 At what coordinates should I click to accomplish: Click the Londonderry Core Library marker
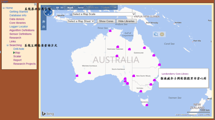pyautogui.click(x=154, y=80)
